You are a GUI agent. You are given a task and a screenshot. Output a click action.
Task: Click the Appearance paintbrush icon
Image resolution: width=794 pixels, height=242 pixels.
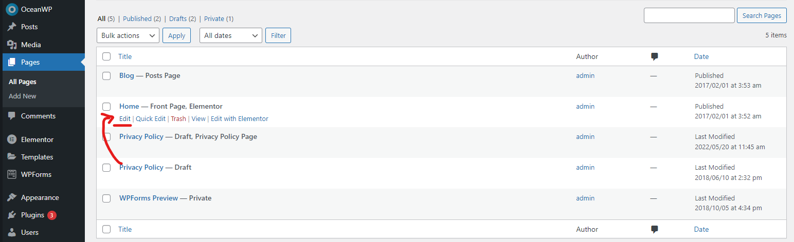tap(12, 197)
